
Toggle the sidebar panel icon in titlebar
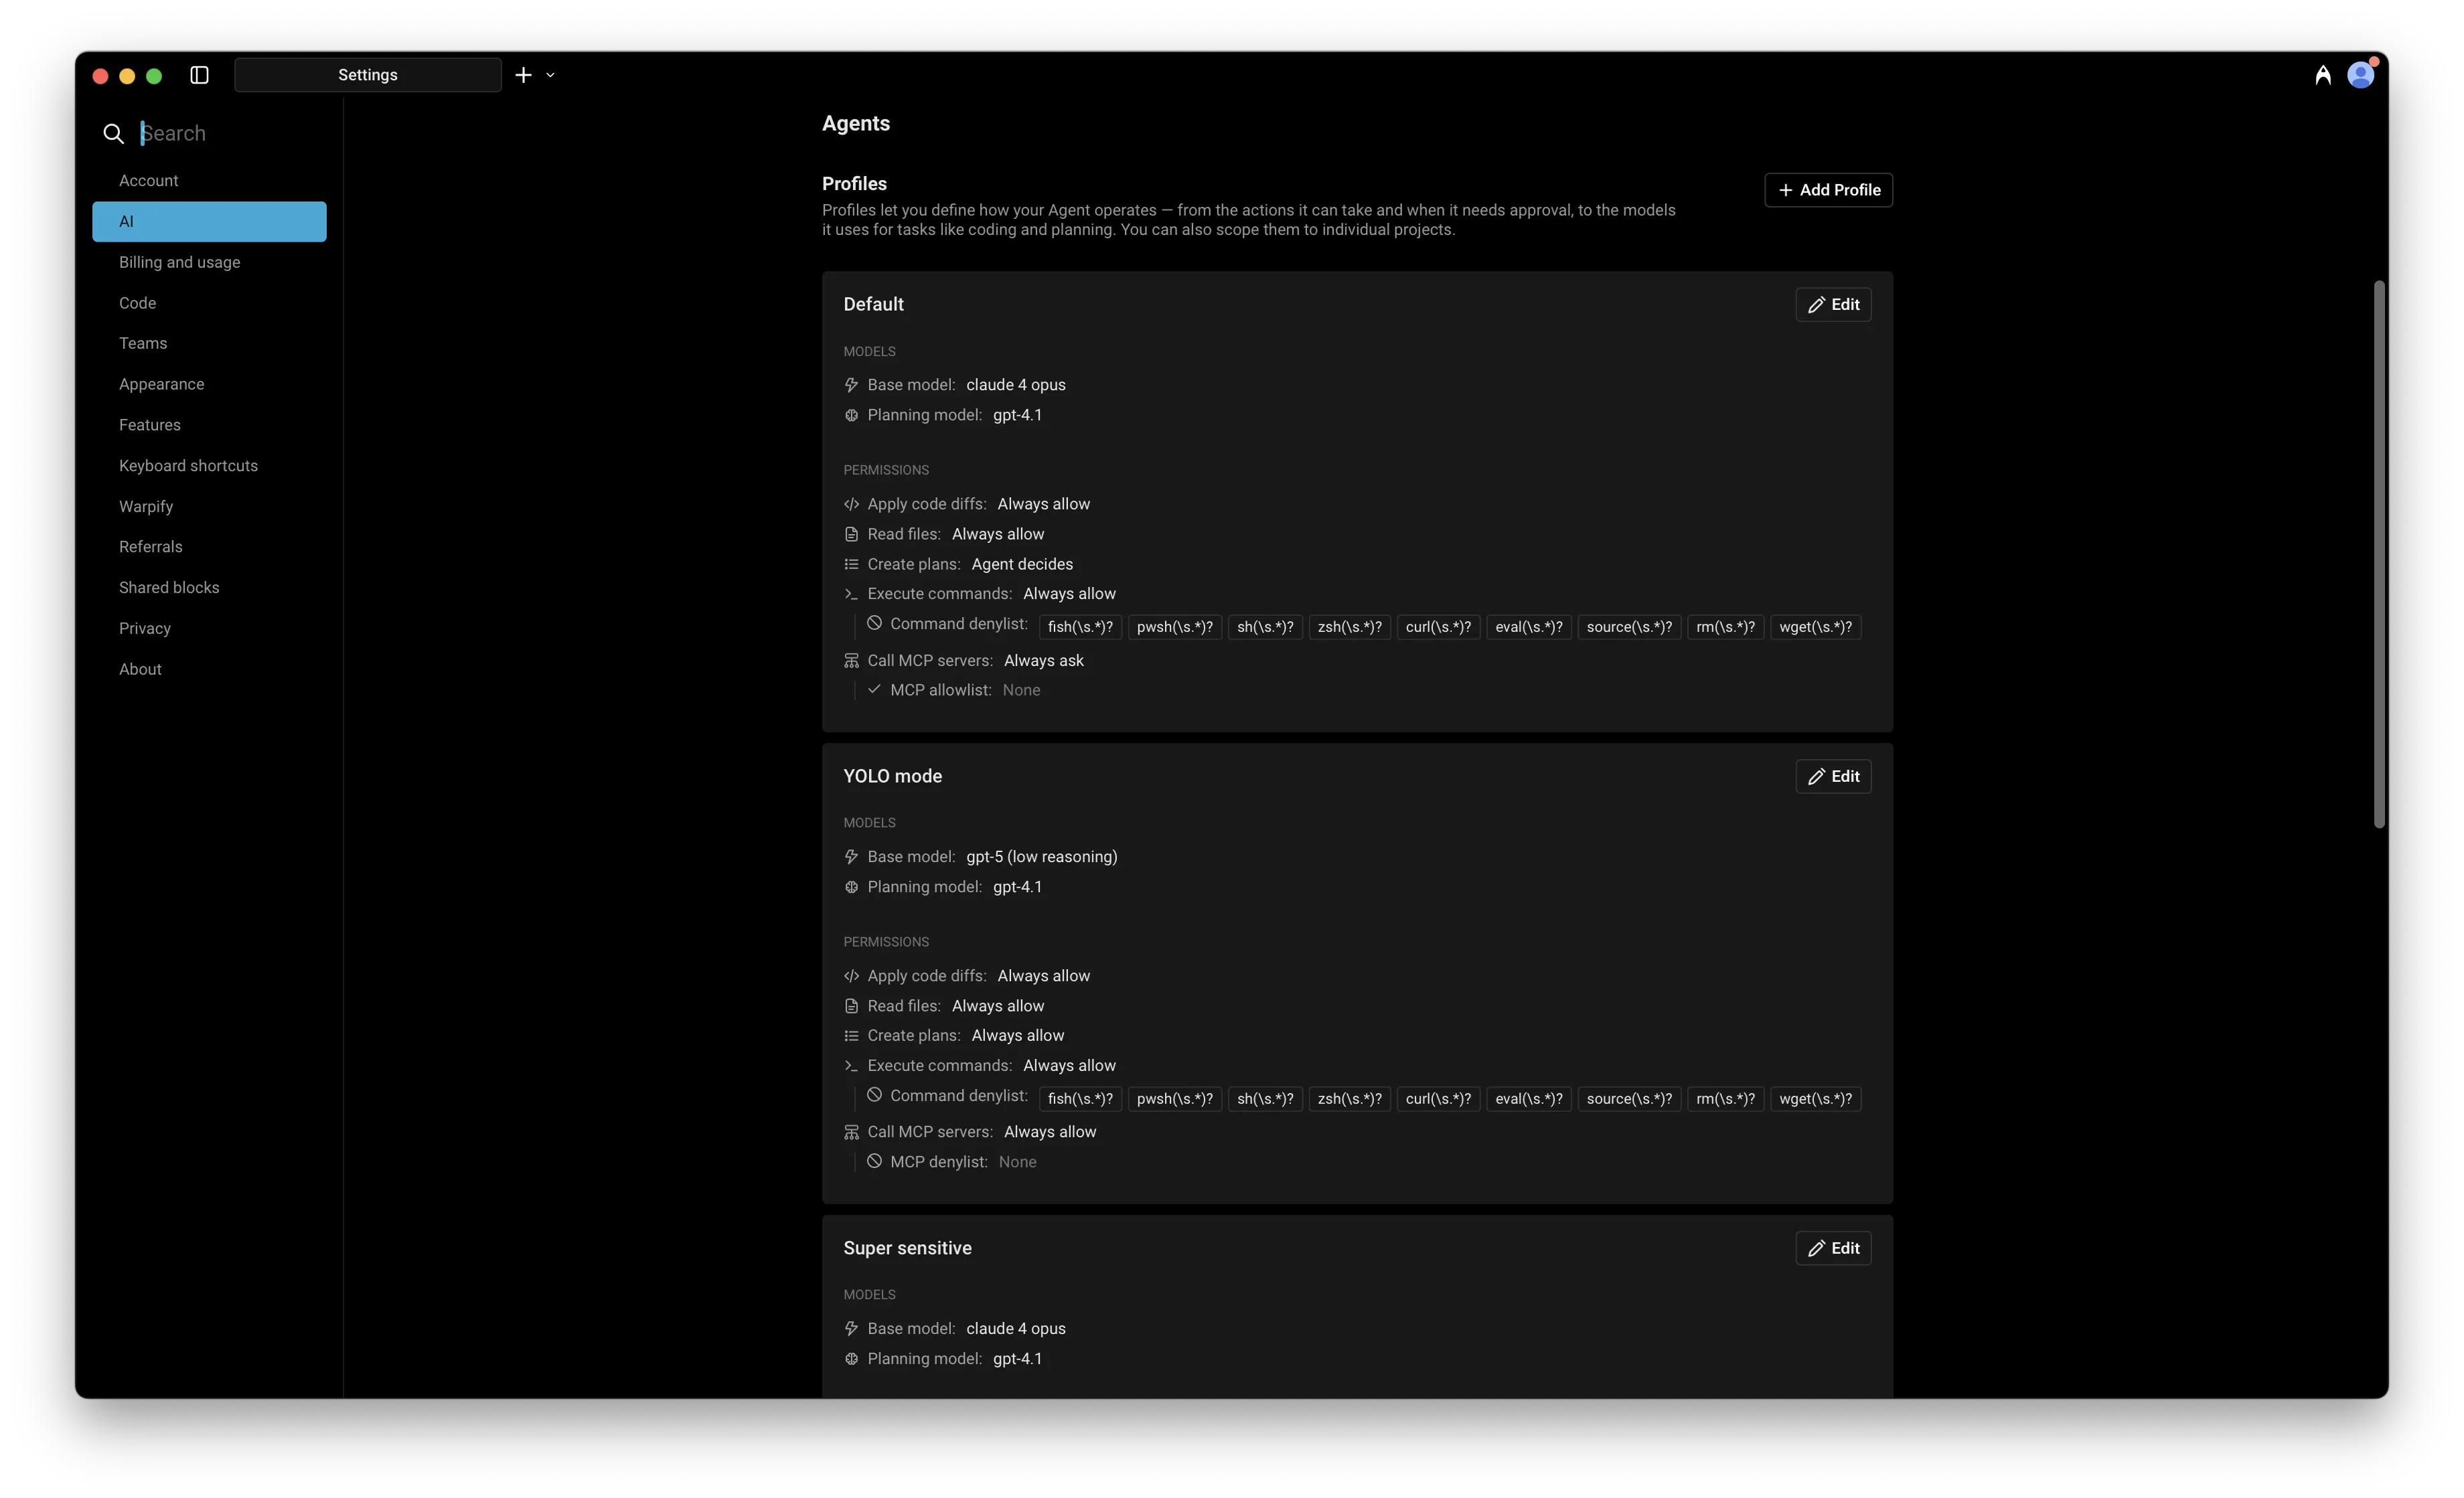click(198, 75)
